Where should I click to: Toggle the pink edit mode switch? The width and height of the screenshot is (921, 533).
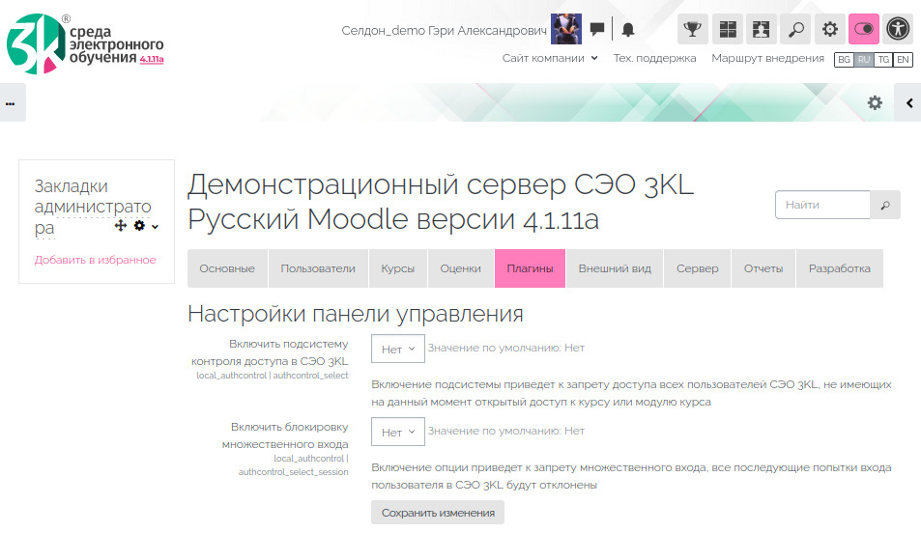coord(864,29)
